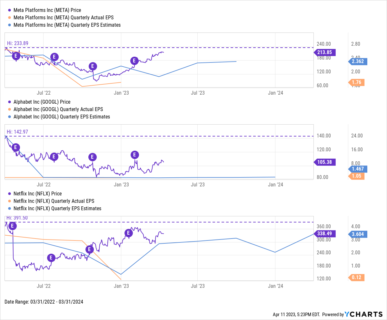
Task: Click the orange GOOGL actual EPS flag 1.05
Action: 356,176
